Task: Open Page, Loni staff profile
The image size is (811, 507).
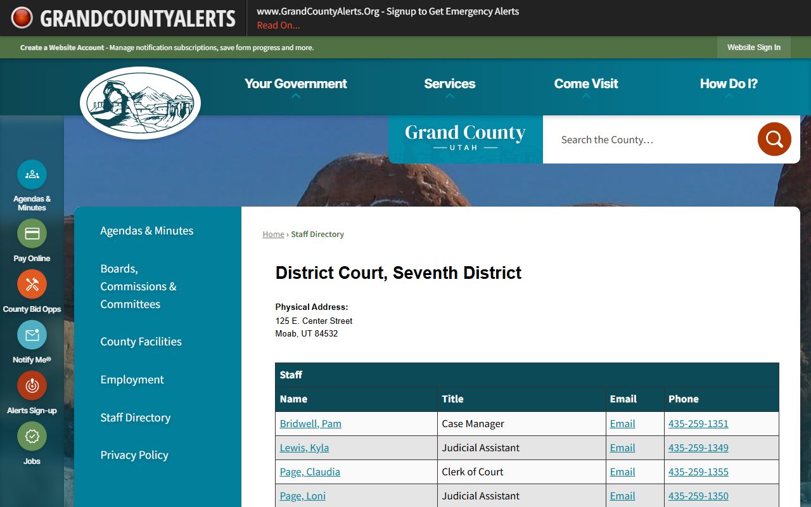Action: tap(303, 496)
